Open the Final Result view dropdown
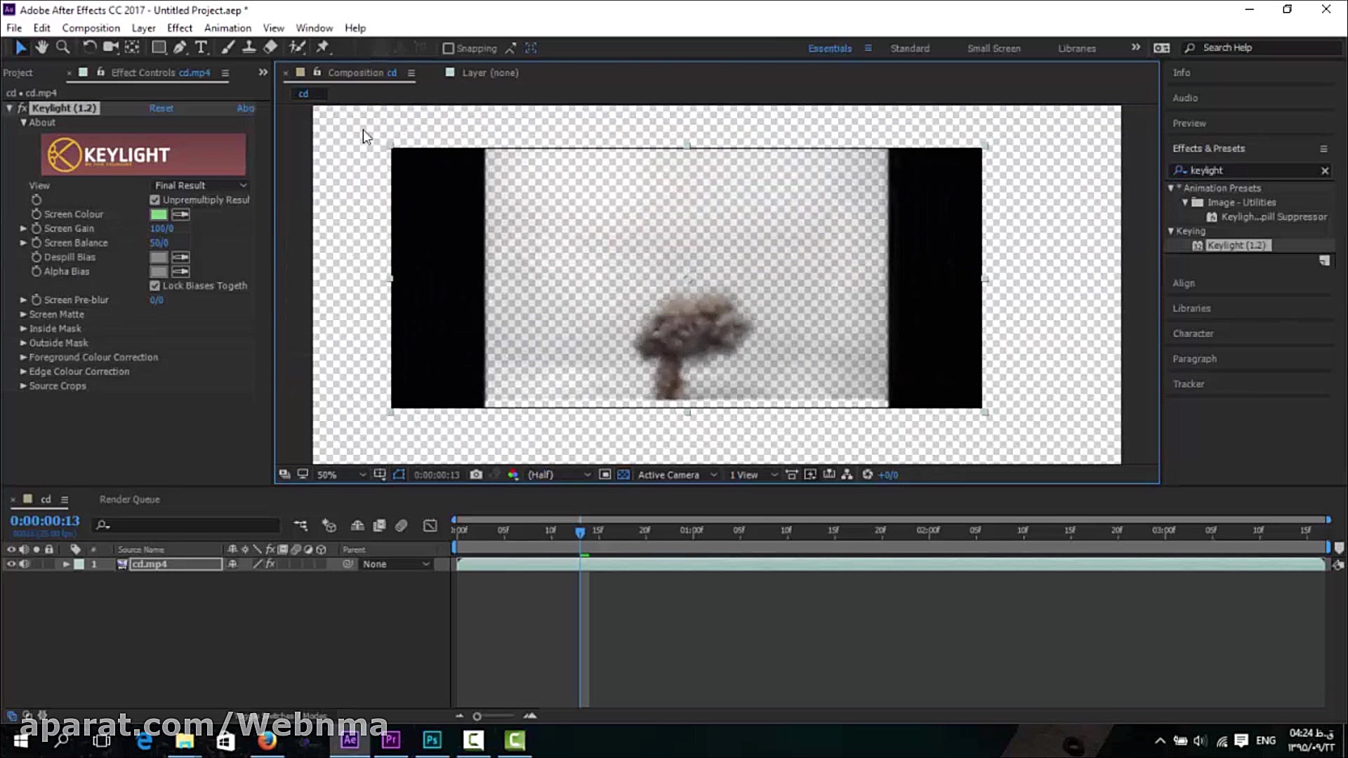This screenshot has width=1348, height=758. point(200,185)
